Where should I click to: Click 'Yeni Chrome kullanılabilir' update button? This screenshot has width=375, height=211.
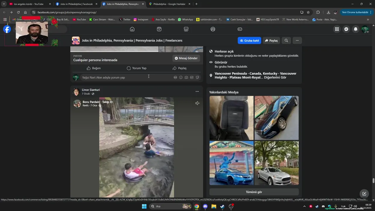pyautogui.click(x=357, y=12)
